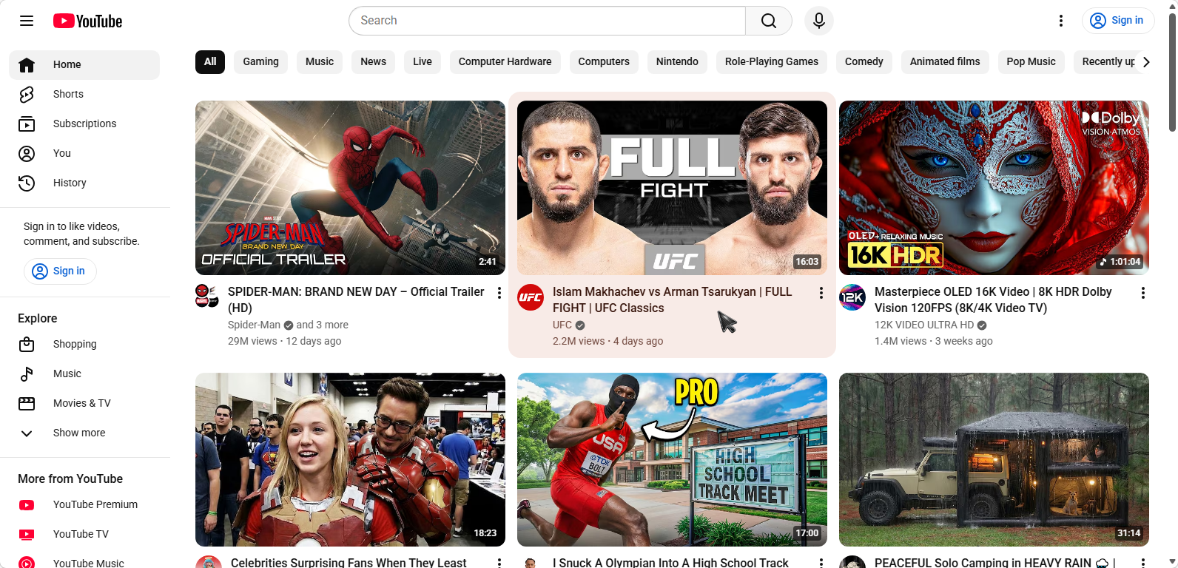Click the YouTube logo
Viewport: 1178px width, 568px height.
87,21
